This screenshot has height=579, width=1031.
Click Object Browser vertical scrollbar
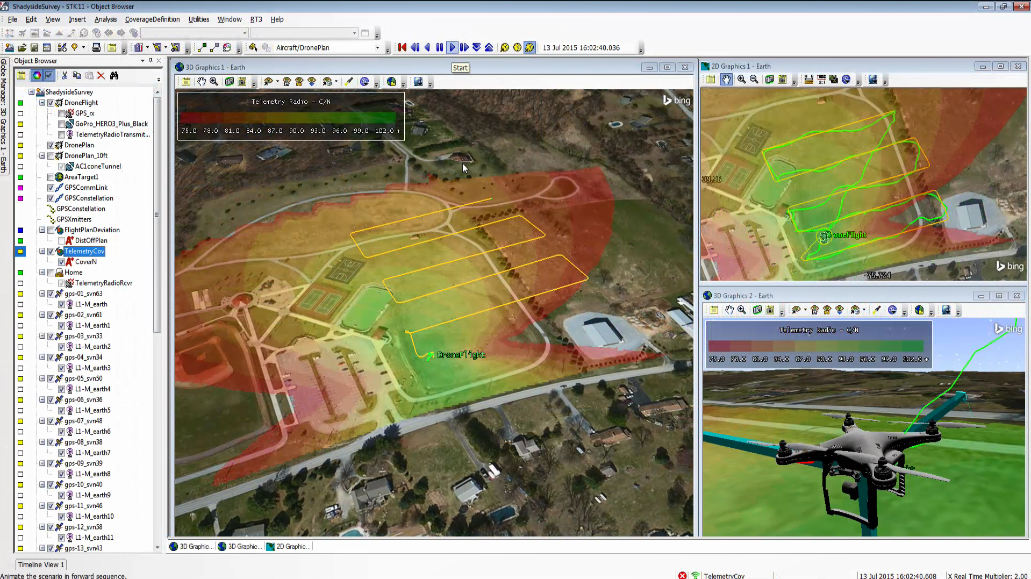coord(157,215)
